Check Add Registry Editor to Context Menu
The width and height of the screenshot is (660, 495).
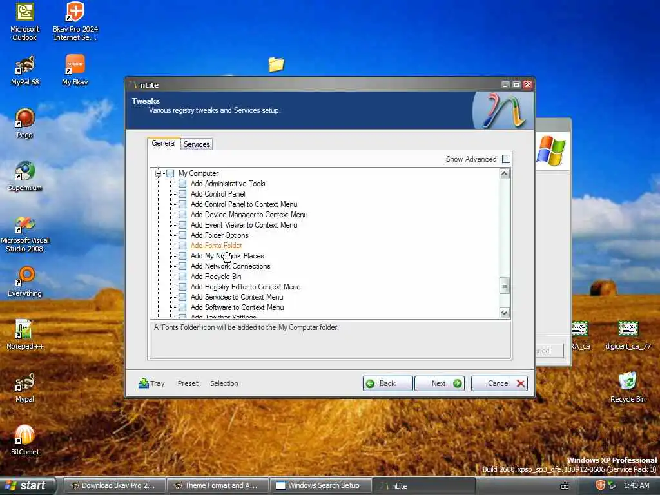182,287
